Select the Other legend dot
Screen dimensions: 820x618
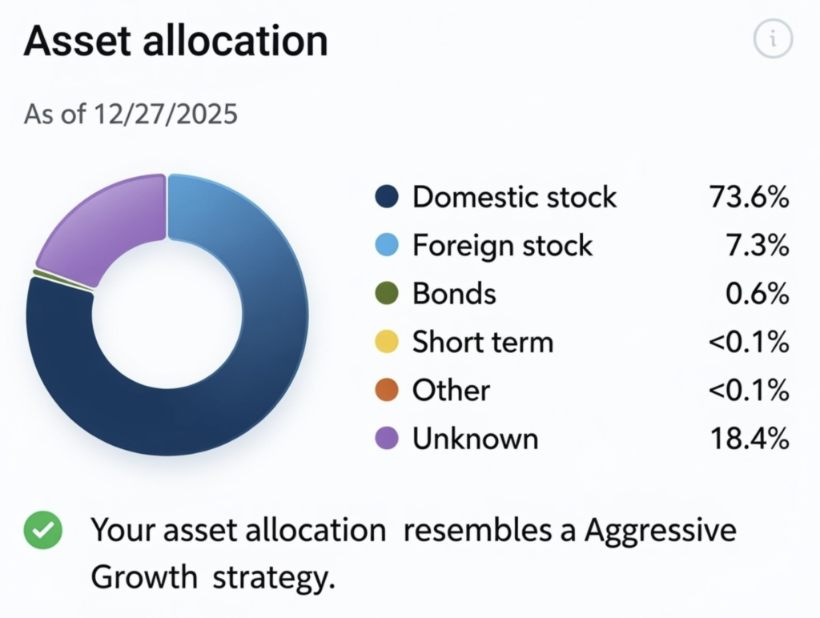(387, 391)
